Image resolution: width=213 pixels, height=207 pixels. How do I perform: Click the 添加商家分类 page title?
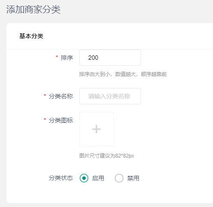click(33, 9)
